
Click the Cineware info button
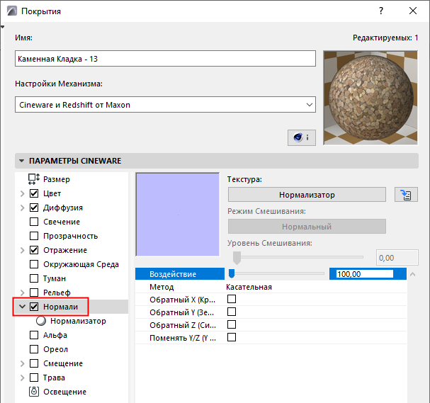click(x=301, y=137)
